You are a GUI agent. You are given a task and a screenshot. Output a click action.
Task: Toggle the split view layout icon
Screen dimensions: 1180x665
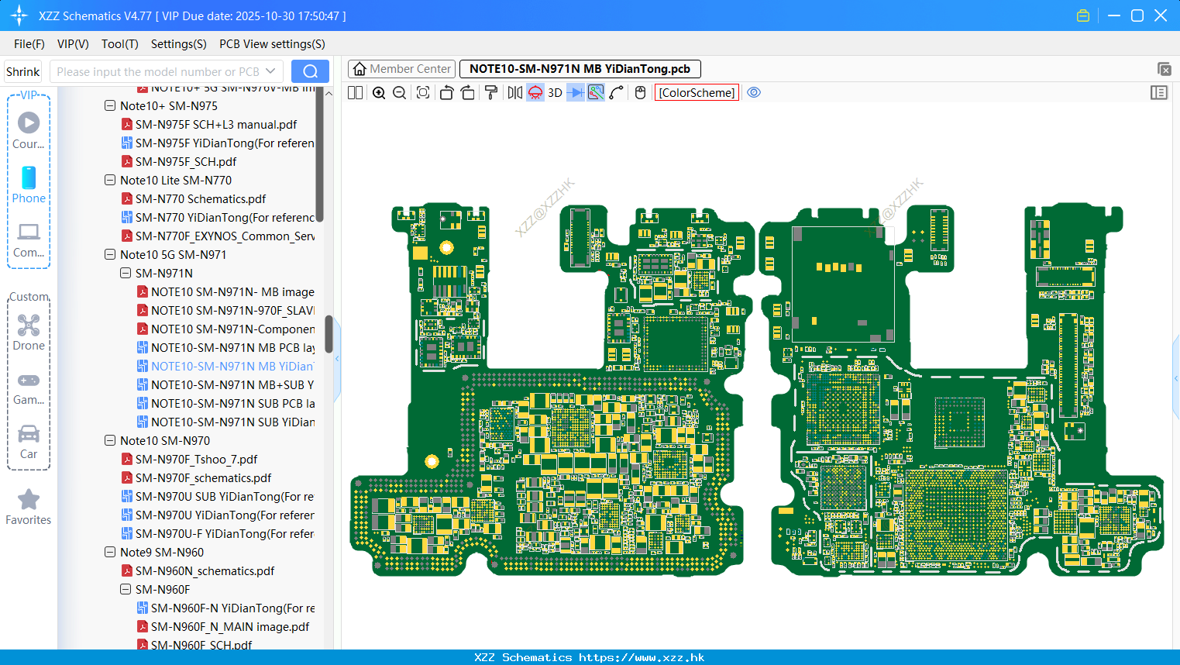click(355, 93)
